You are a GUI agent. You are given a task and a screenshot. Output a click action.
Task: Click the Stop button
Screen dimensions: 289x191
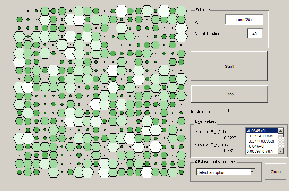pyautogui.click(x=229, y=94)
